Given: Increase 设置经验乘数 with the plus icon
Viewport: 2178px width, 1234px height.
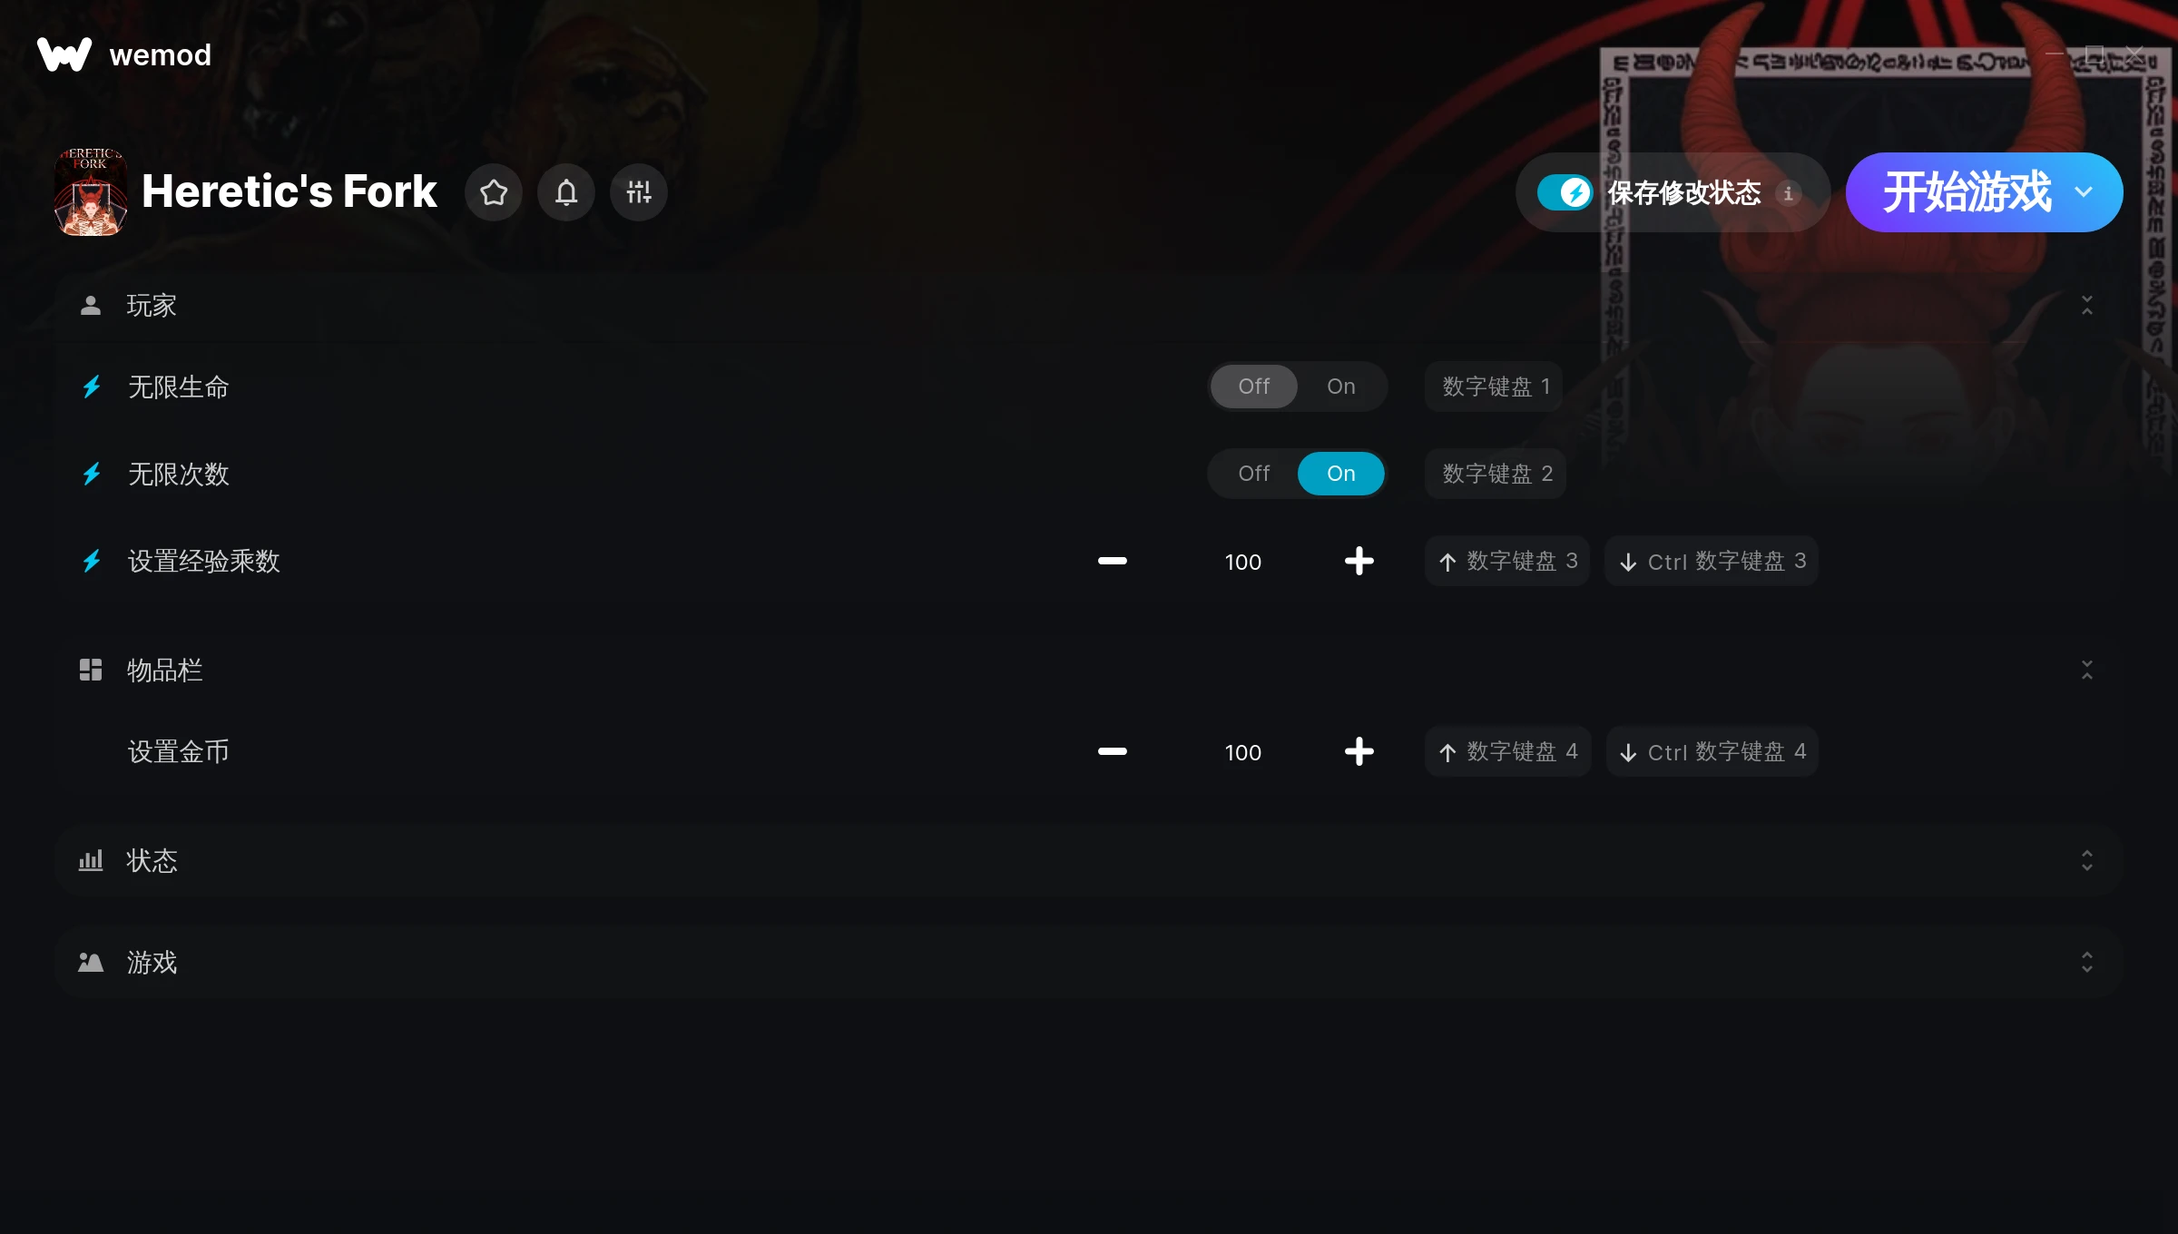Looking at the screenshot, I should pos(1359,561).
